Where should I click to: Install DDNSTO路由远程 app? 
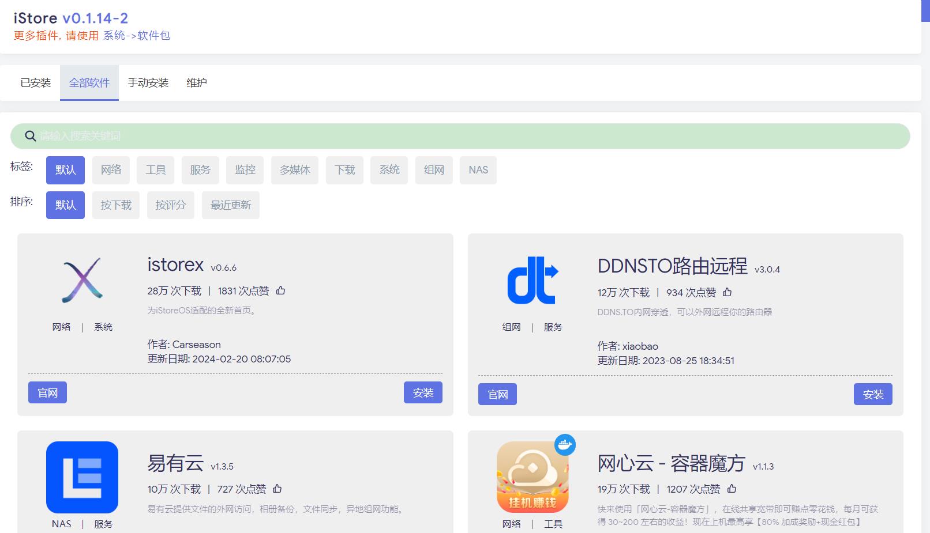(x=873, y=394)
